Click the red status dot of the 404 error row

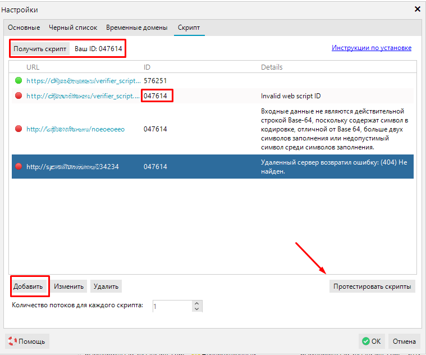19,166
